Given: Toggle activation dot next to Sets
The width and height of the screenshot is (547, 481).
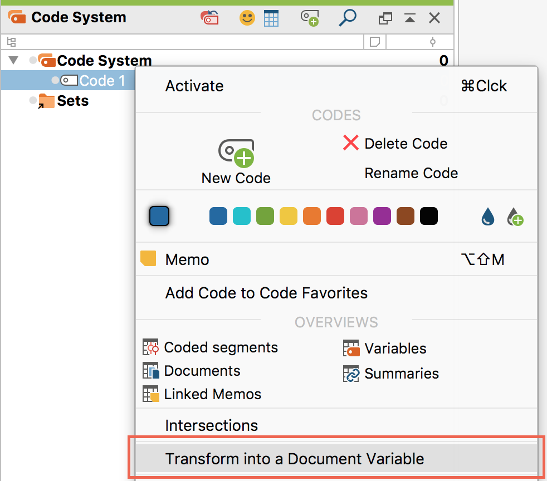Looking at the screenshot, I should [33, 100].
